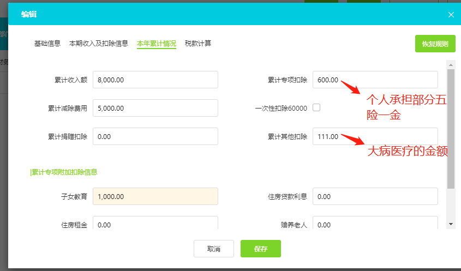This screenshot has height=271, width=461.
Task: Tick the 一次性扣除60000 checkbox
Action: click(x=316, y=107)
